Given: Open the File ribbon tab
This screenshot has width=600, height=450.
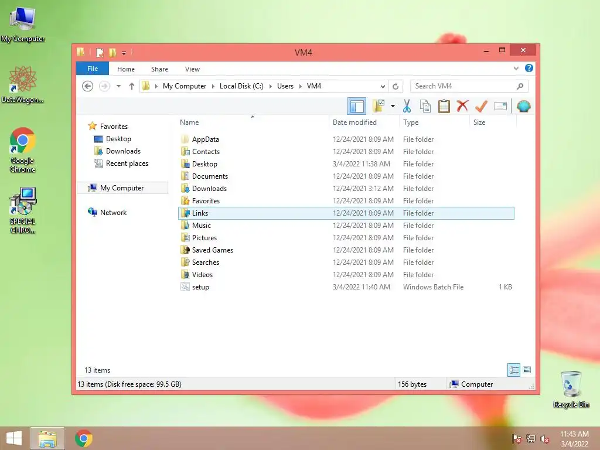Looking at the screenshot, I should point(93,69).
